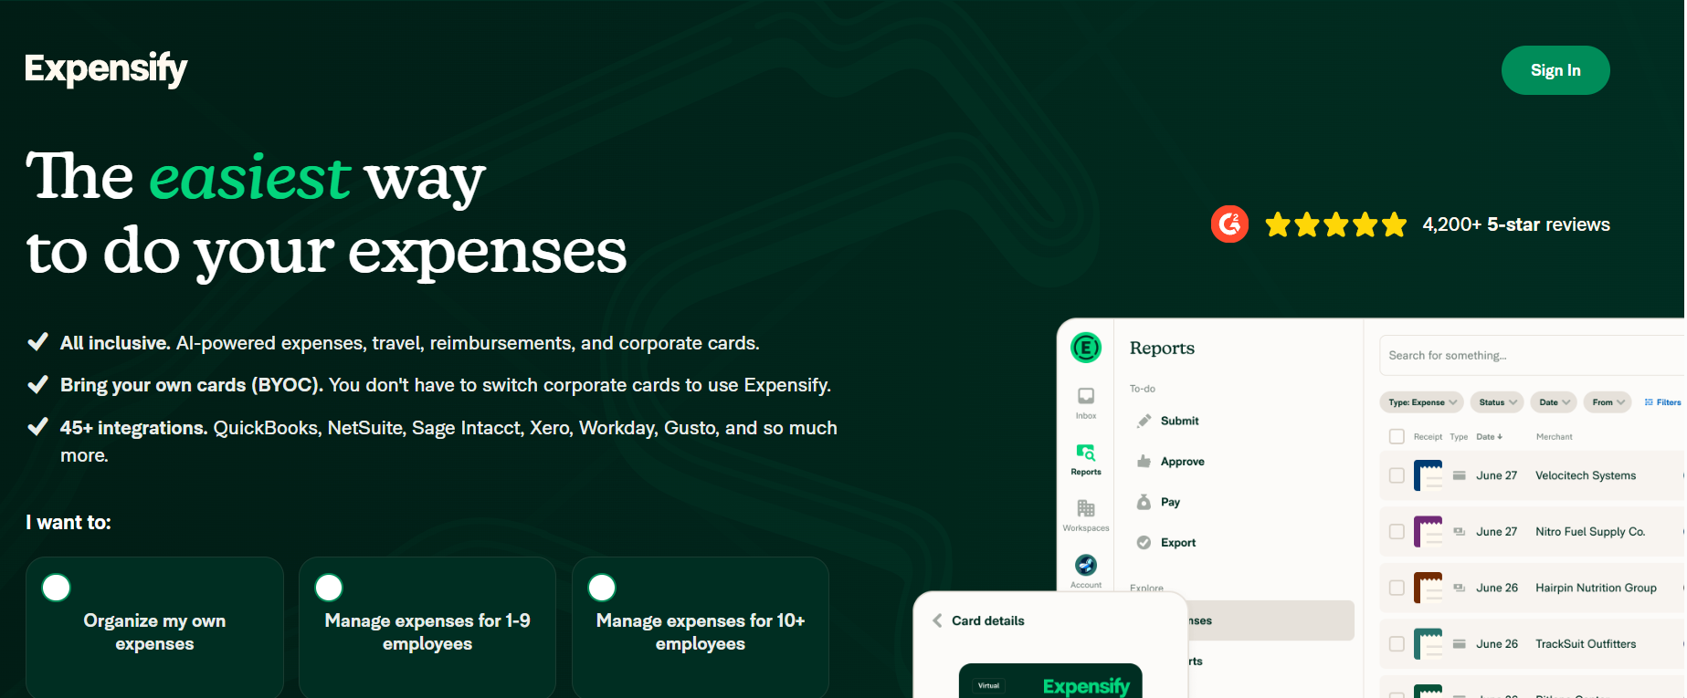Click the five-star rating stars
The height and width of the screenshot is (698, 1687).
pyautogui.click(x=1335, y=224)
